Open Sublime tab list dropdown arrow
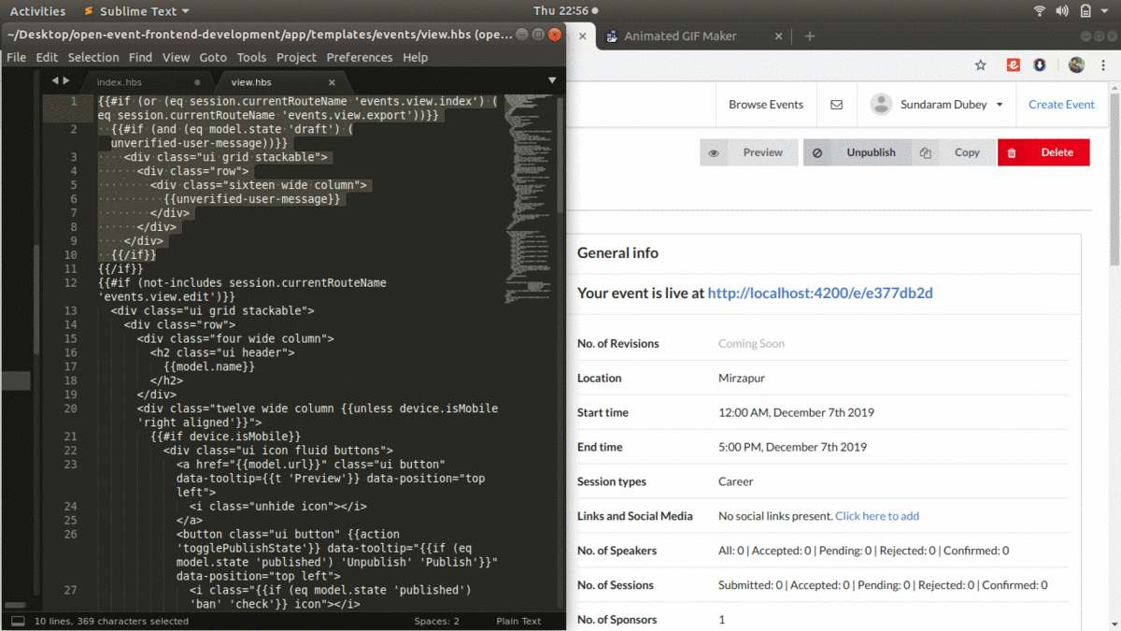Screen dimensions: 1121x631 coord(552,81)
